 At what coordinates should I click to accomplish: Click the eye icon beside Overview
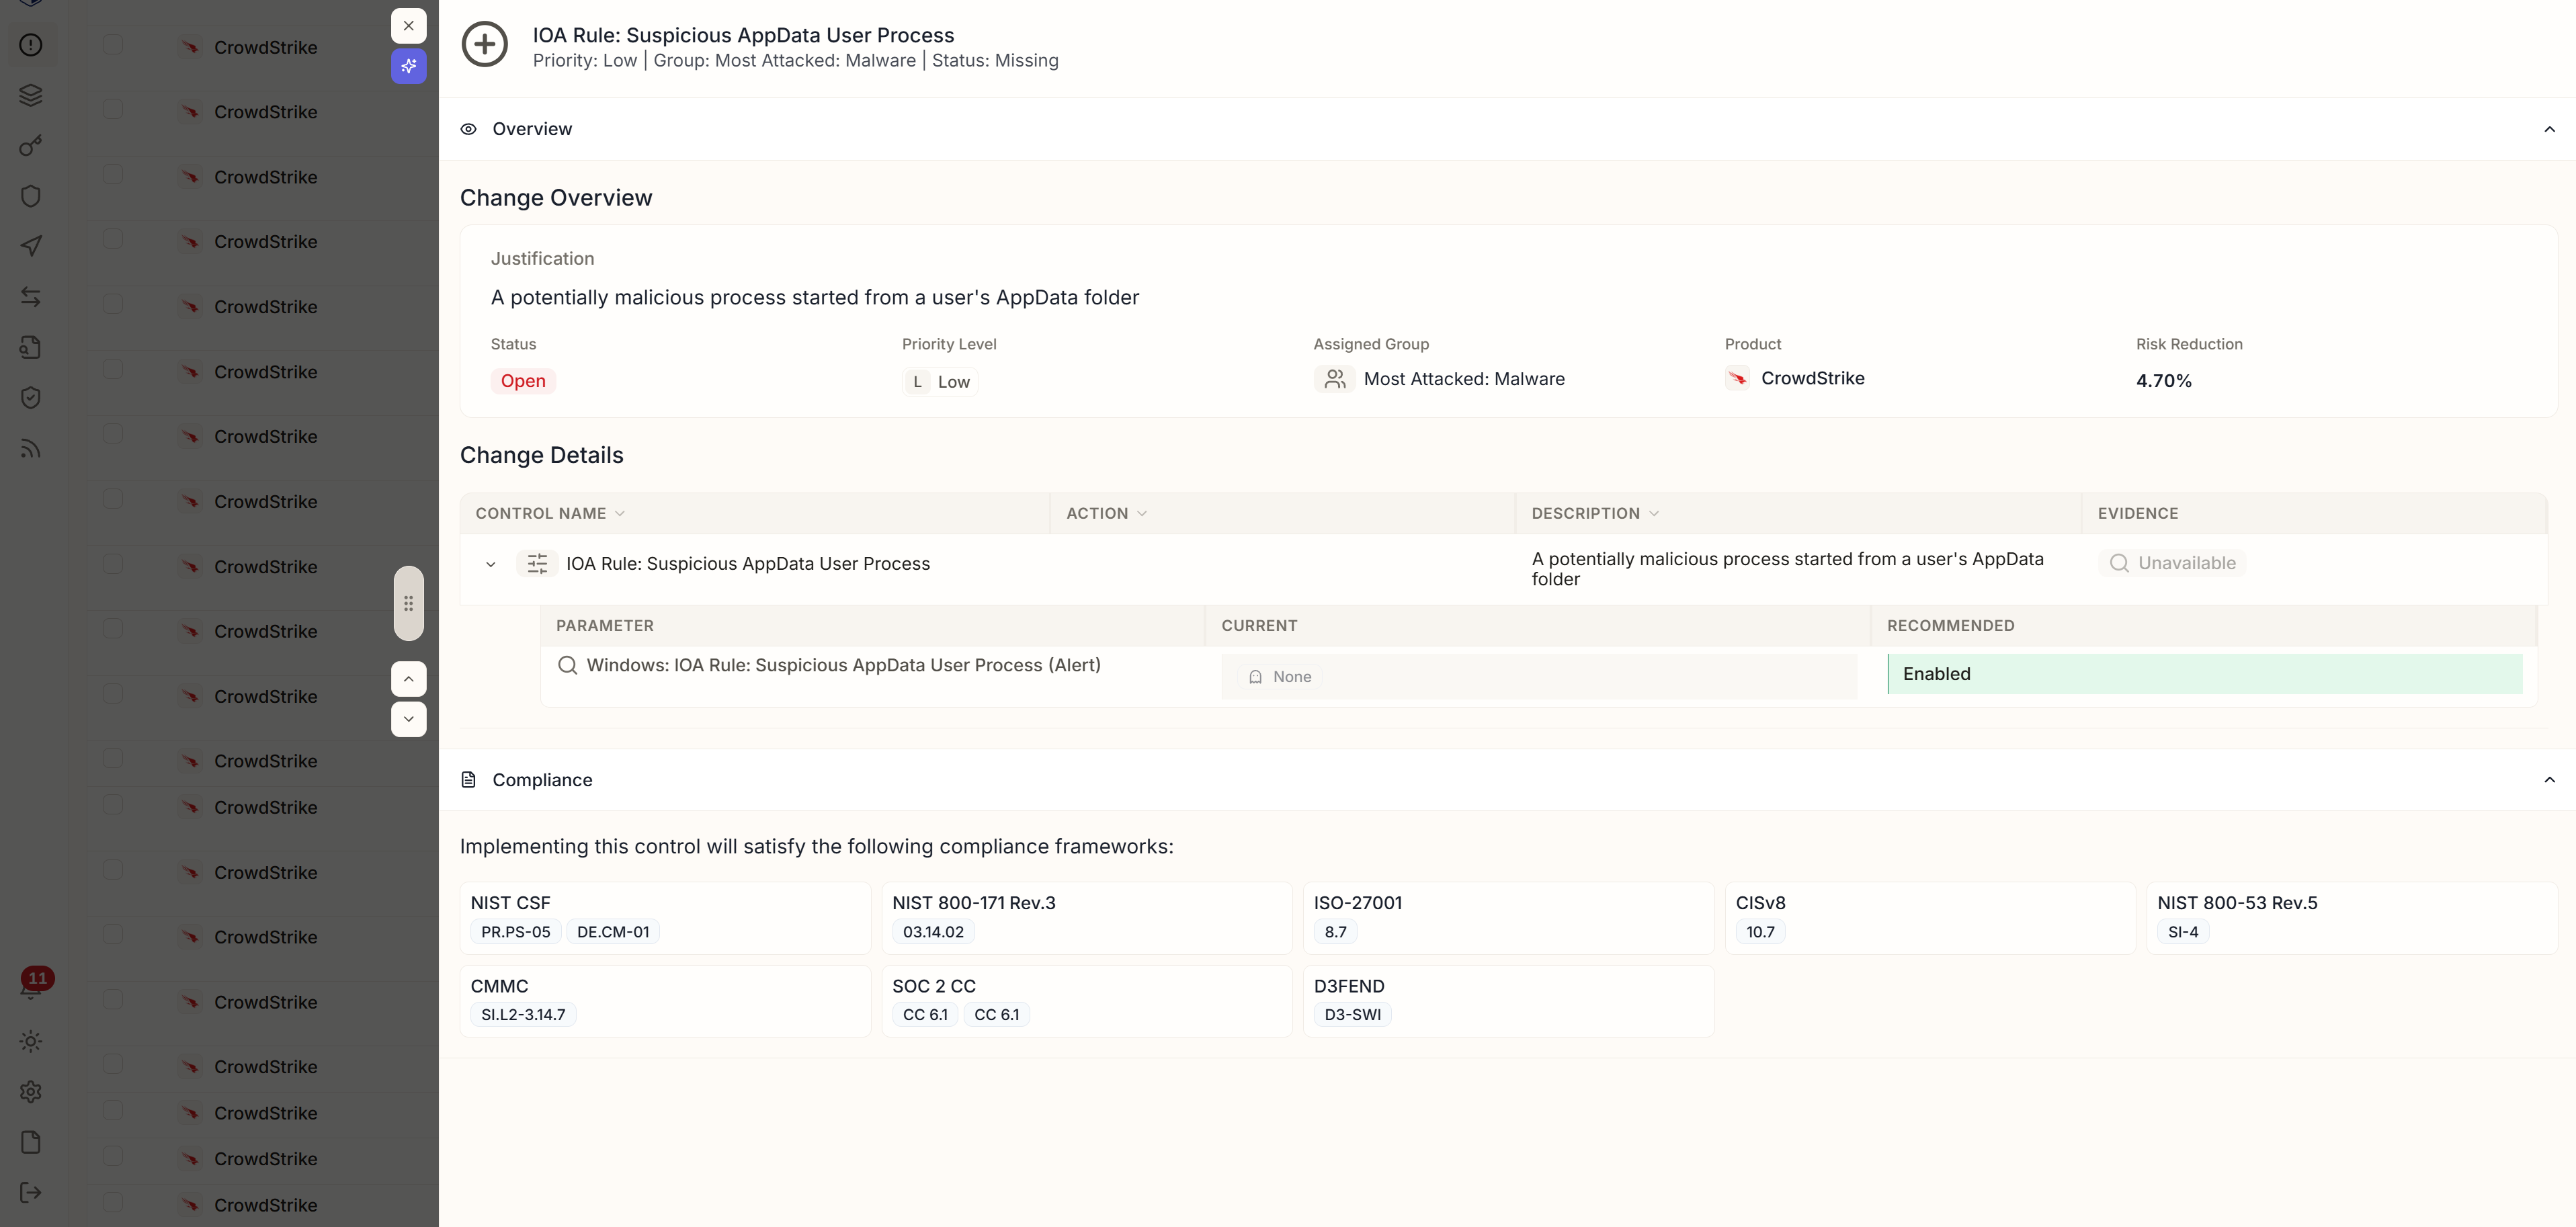point(468,129)
